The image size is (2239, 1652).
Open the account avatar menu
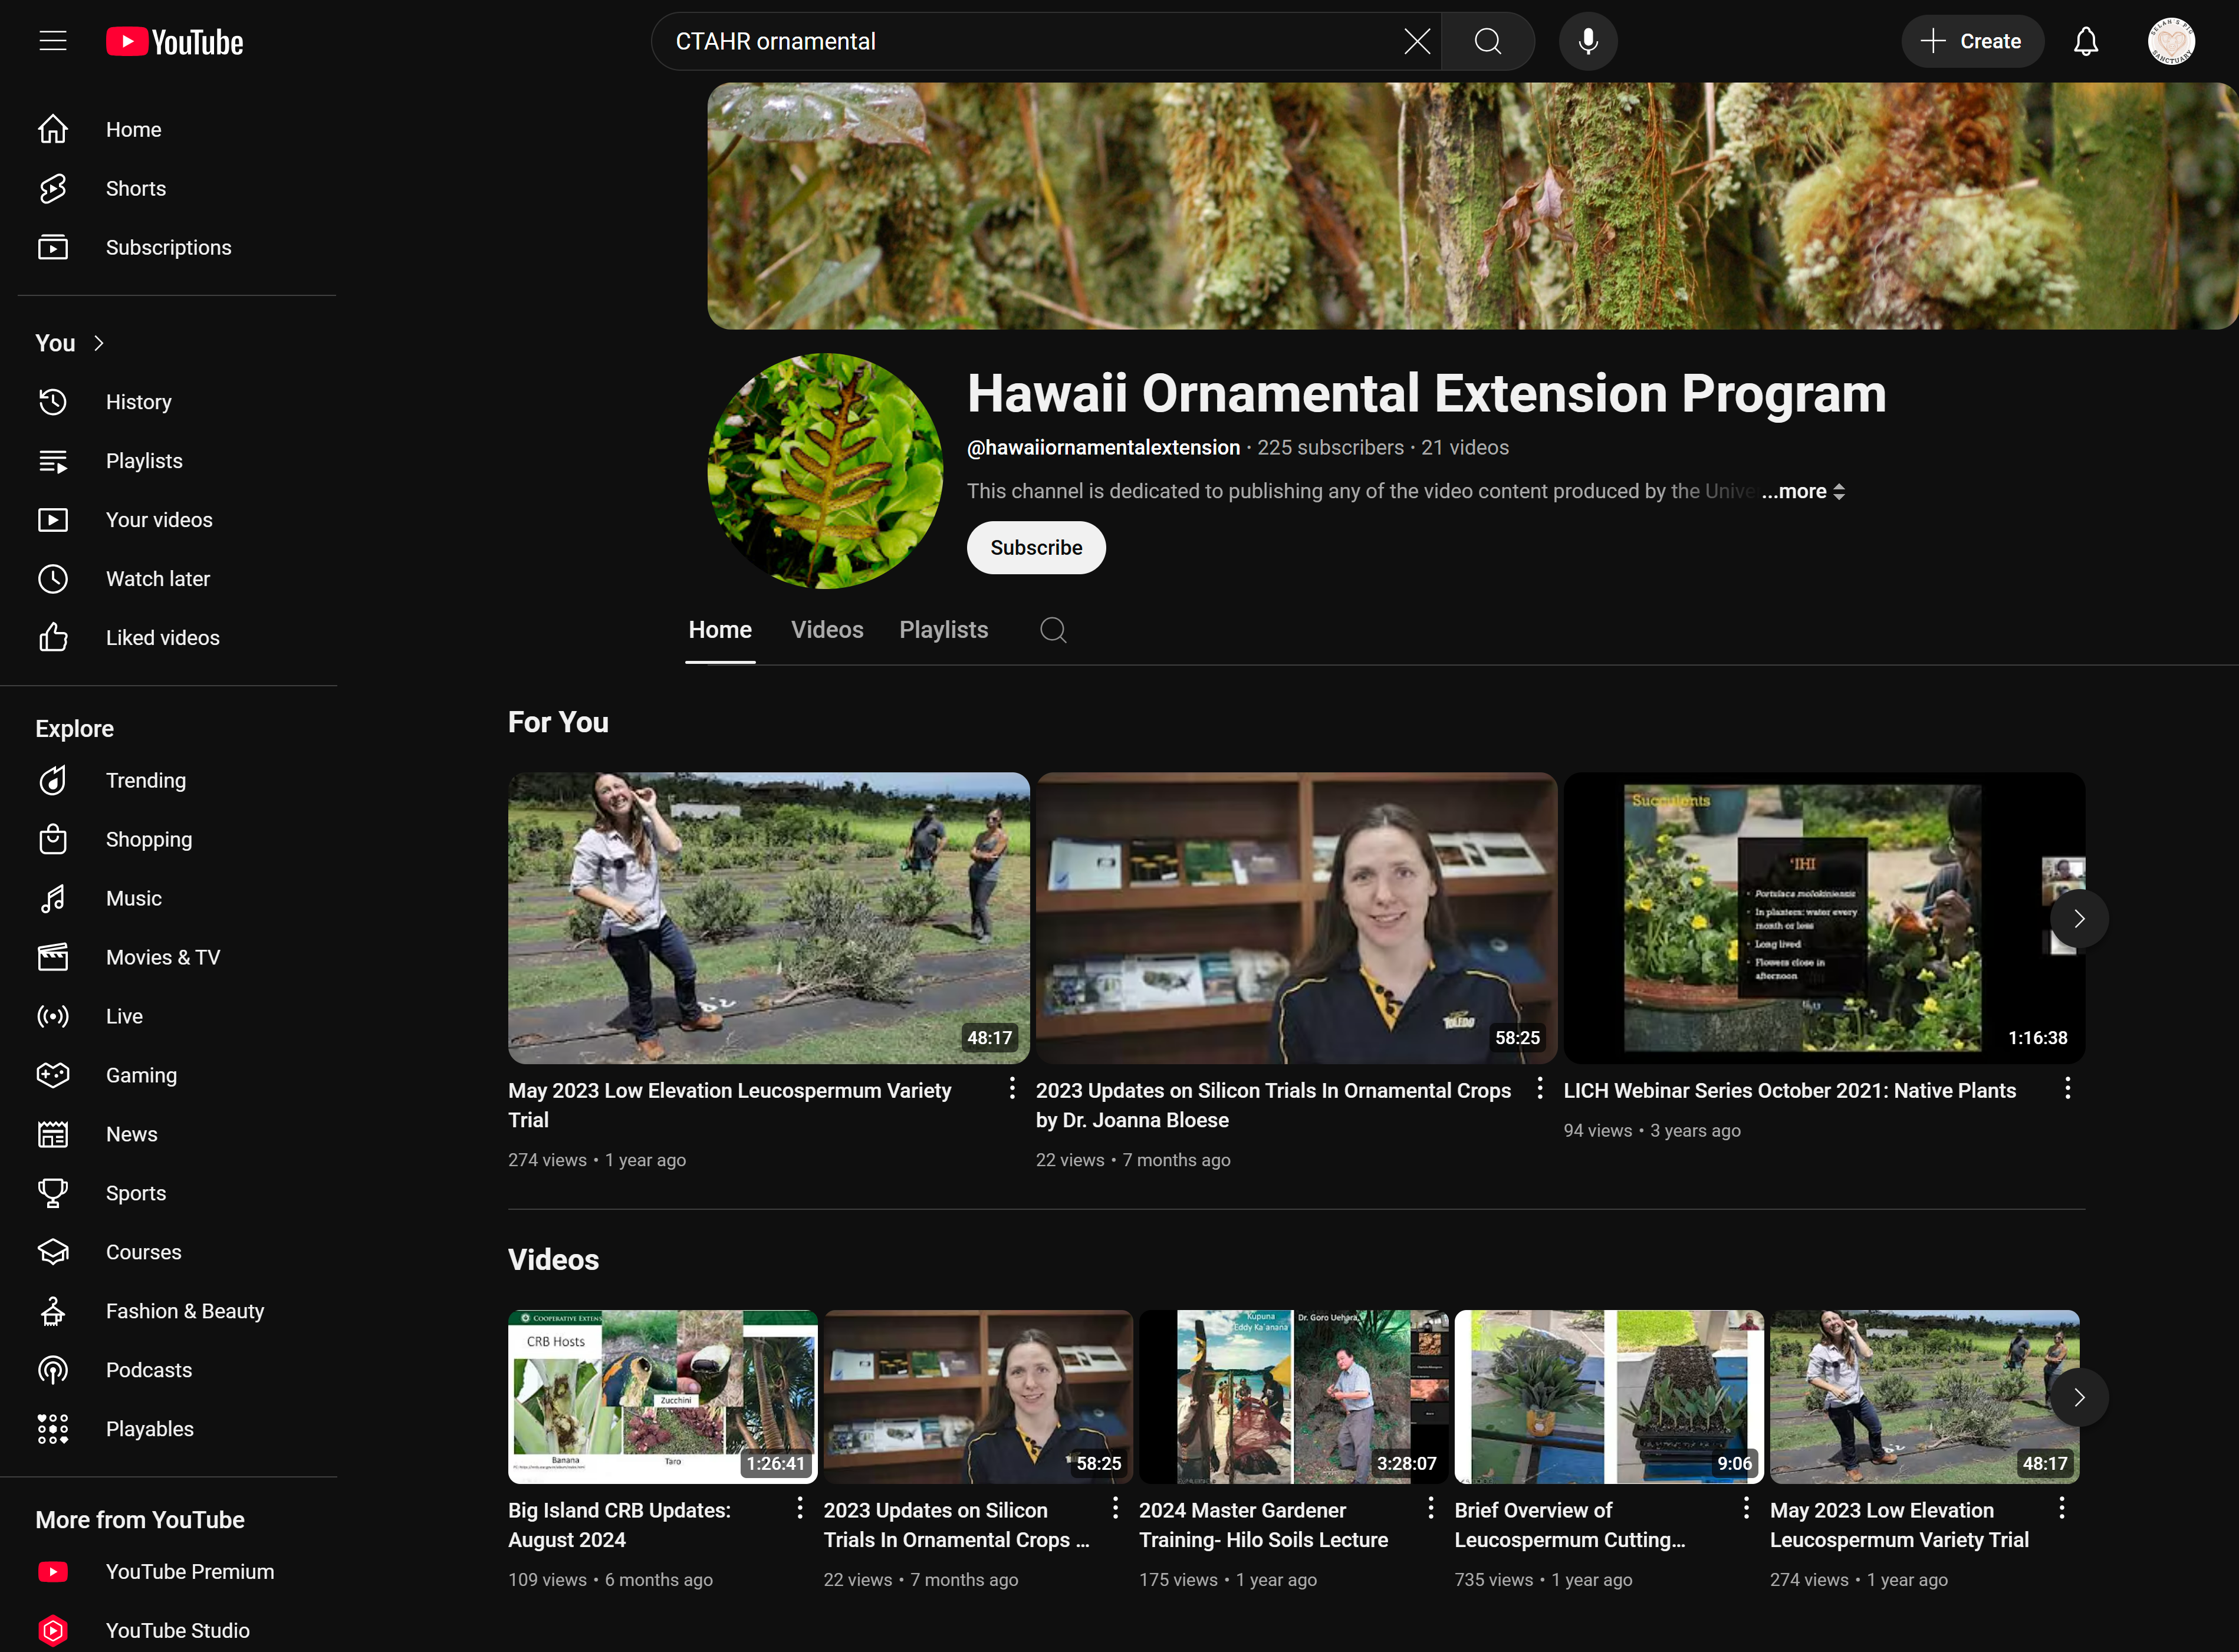coord(2171,41)
